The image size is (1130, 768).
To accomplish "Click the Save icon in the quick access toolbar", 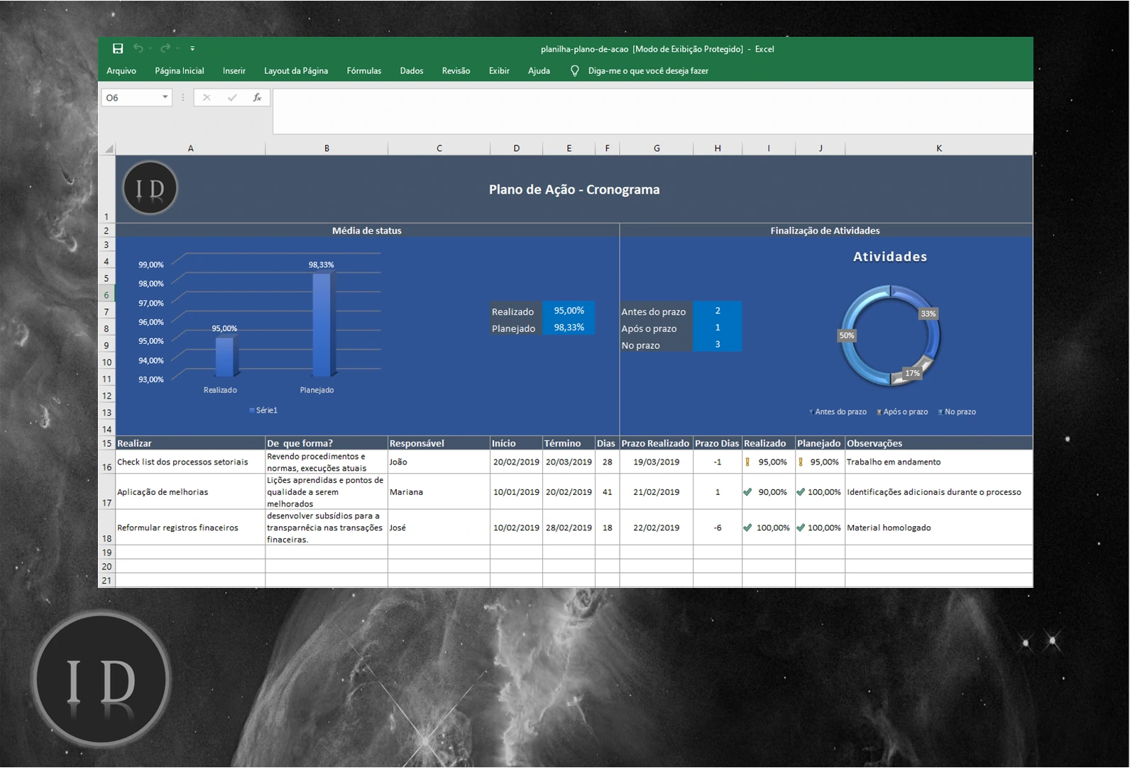I will pos(118,48).
